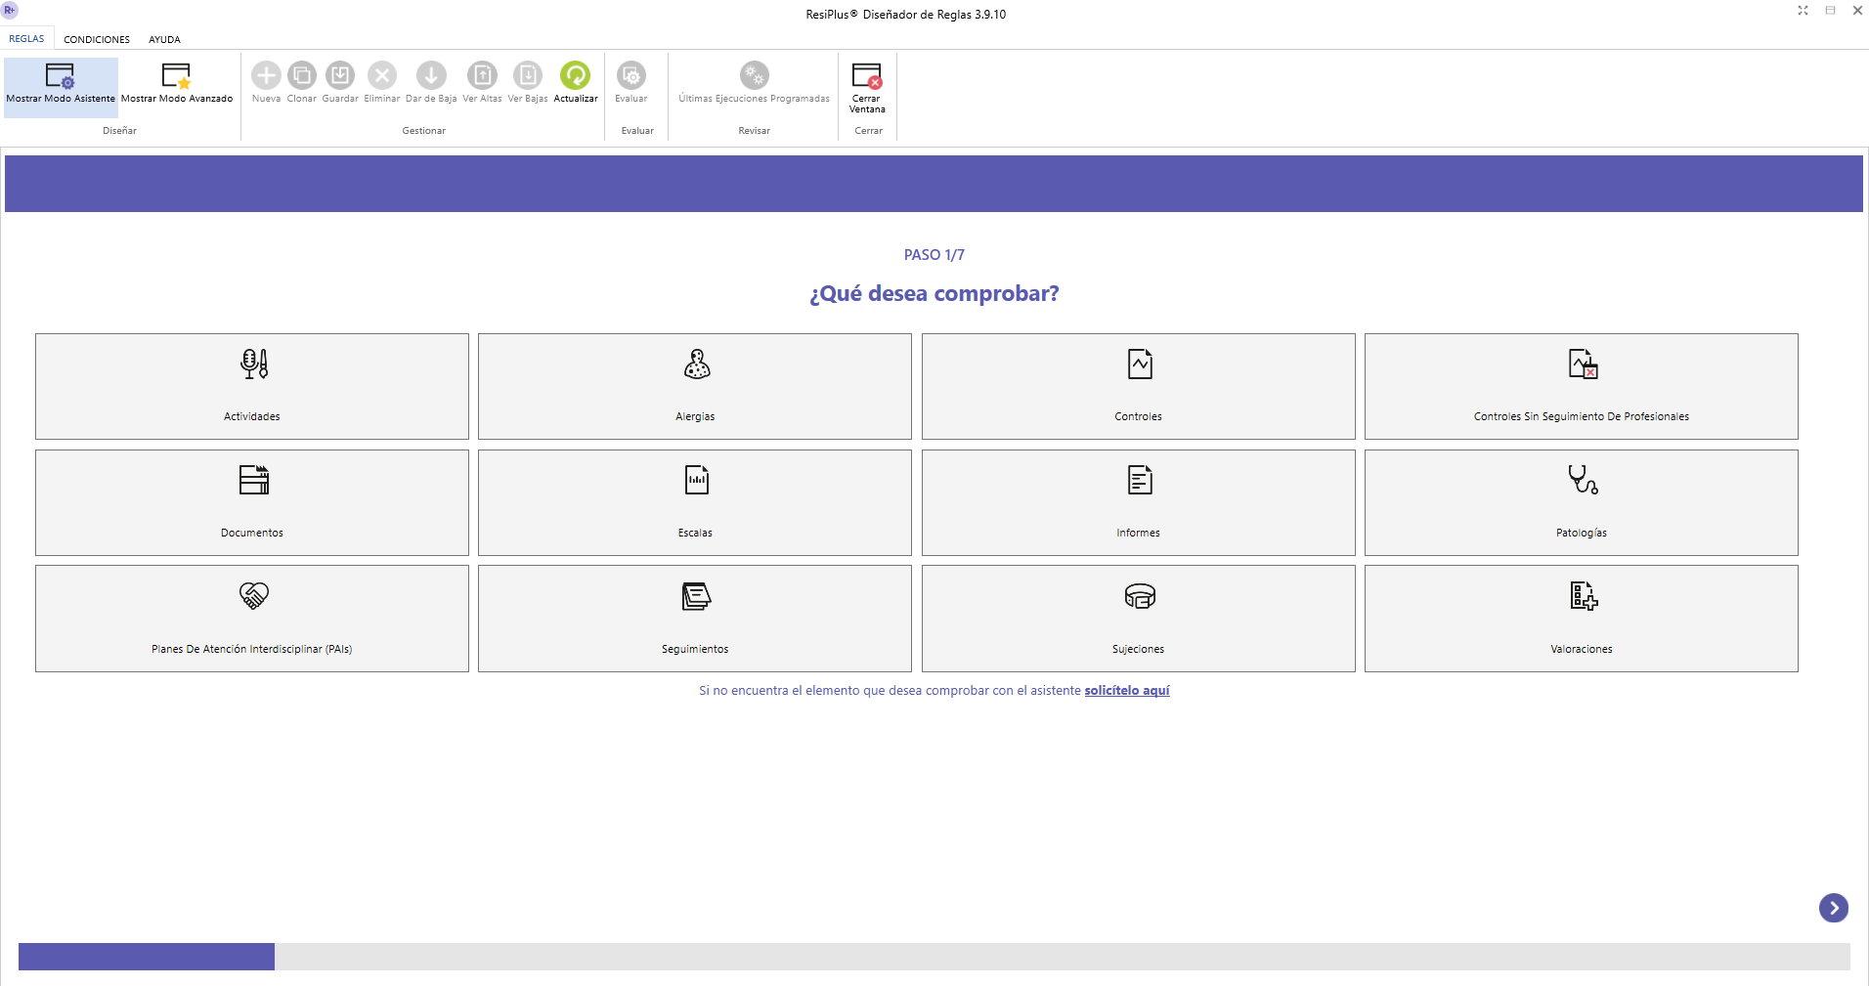Click the Clonar icon
Viewport: 1869px width, 986px height.
pyautogui.click(x=302, y=75)
